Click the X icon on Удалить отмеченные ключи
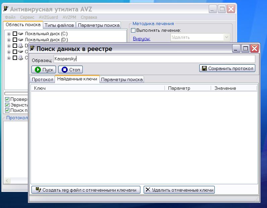Viewport: 267px width, 208px height. (148, 190)
